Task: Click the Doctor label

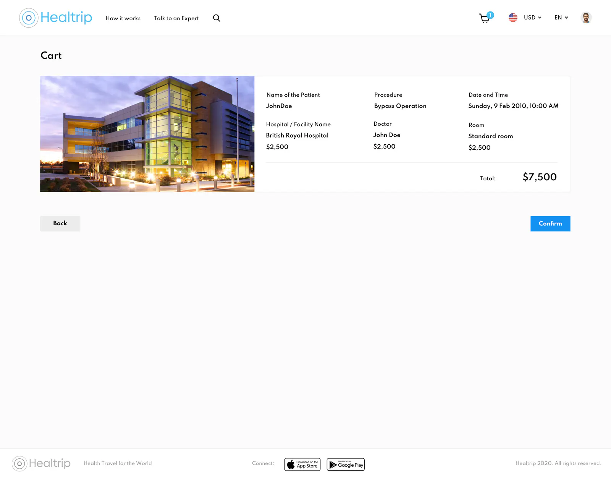Action: point(383,124)
